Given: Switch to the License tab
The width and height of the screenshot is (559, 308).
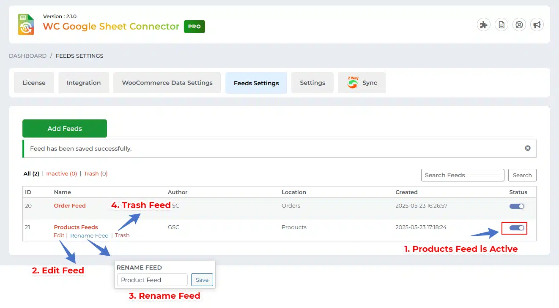Looking at the screenshot, I should click(34, 83).
